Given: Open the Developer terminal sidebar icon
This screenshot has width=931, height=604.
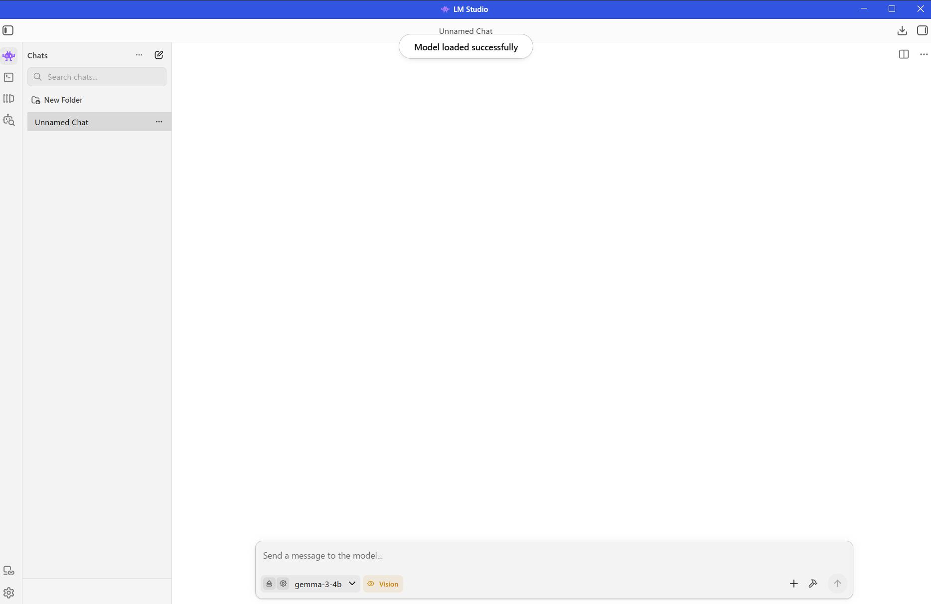Looking at the screenshot, I should tap(9, 77).
